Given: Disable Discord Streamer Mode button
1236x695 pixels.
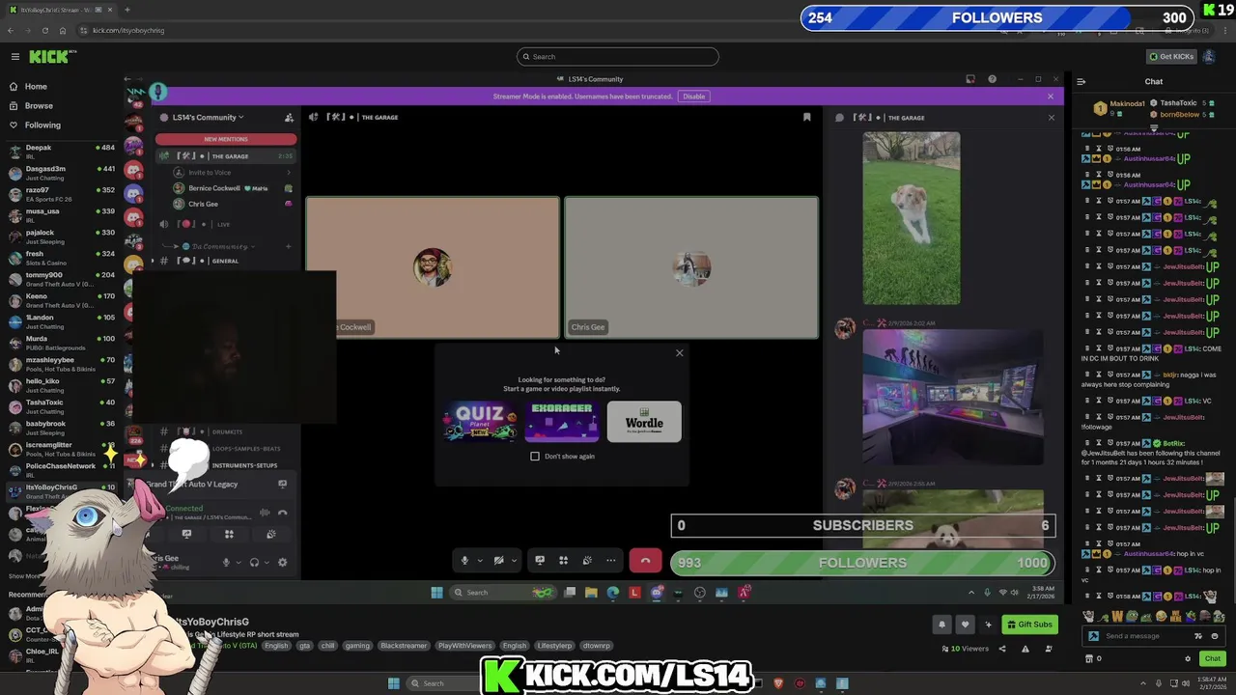Looking at the screenshot, I should tap(694, 97).
